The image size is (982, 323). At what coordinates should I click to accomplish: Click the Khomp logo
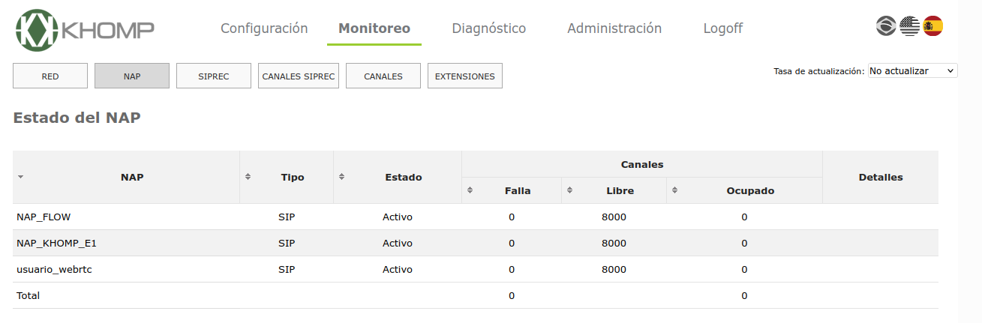click(85, 30)
